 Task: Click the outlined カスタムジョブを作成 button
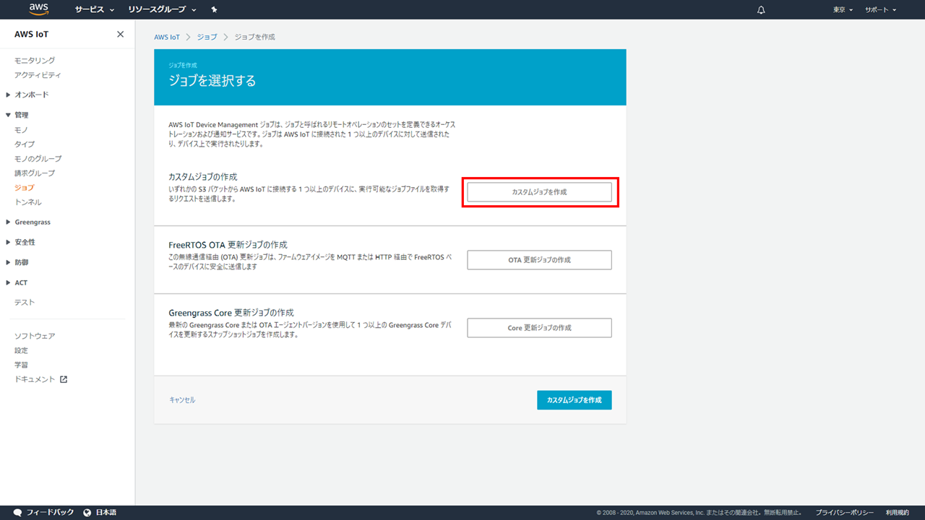[x=539, y=192]
